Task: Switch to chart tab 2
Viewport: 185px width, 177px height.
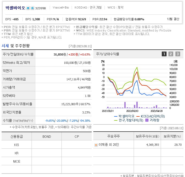Action: tap(171, 54)
